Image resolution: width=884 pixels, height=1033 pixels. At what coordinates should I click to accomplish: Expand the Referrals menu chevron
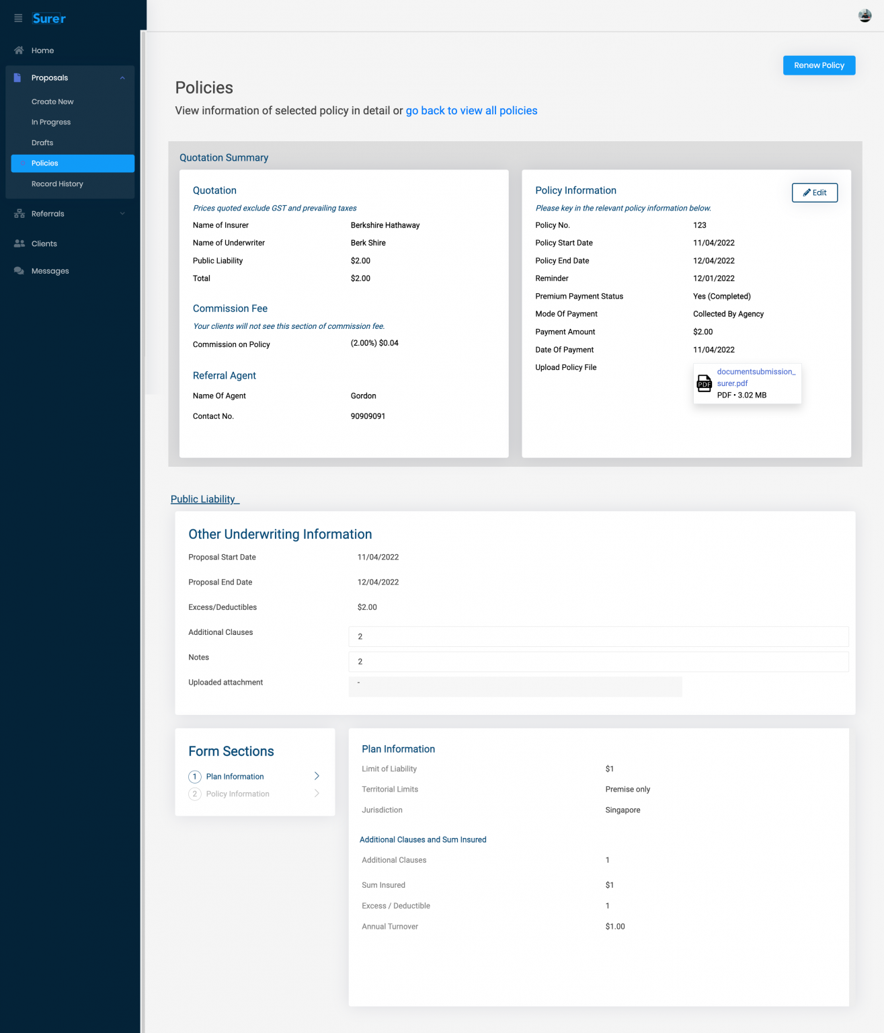[x=122, y=214]
